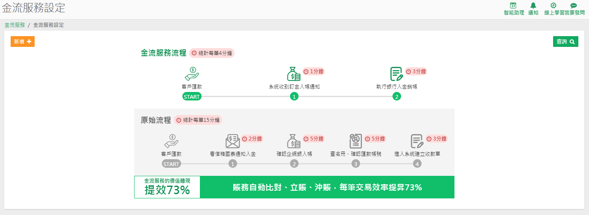The height and width of the screenshot is (215, 589).
Task: Click 系統收到訂金入帳通知 label
Action: point(294,86)
